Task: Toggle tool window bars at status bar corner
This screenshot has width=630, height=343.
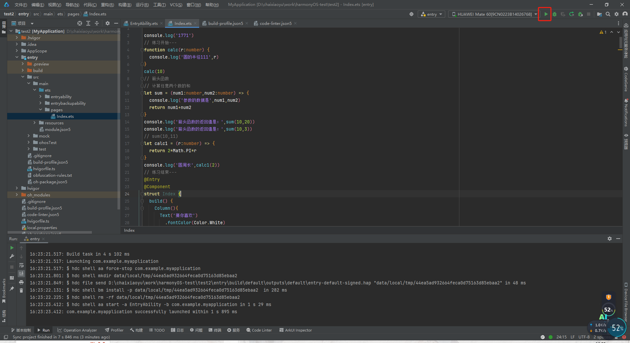Action: (x=6, y=337)
